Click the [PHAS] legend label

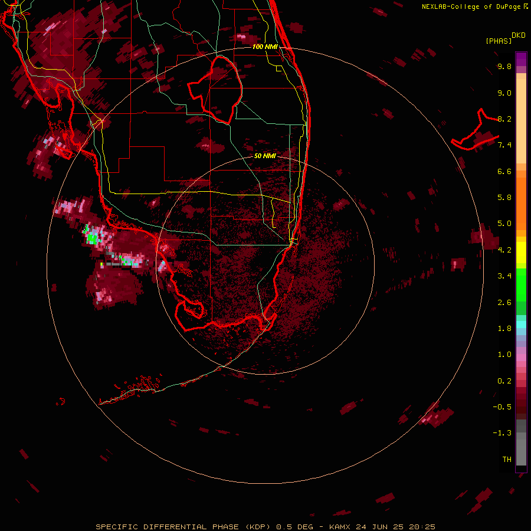point(498,41)
